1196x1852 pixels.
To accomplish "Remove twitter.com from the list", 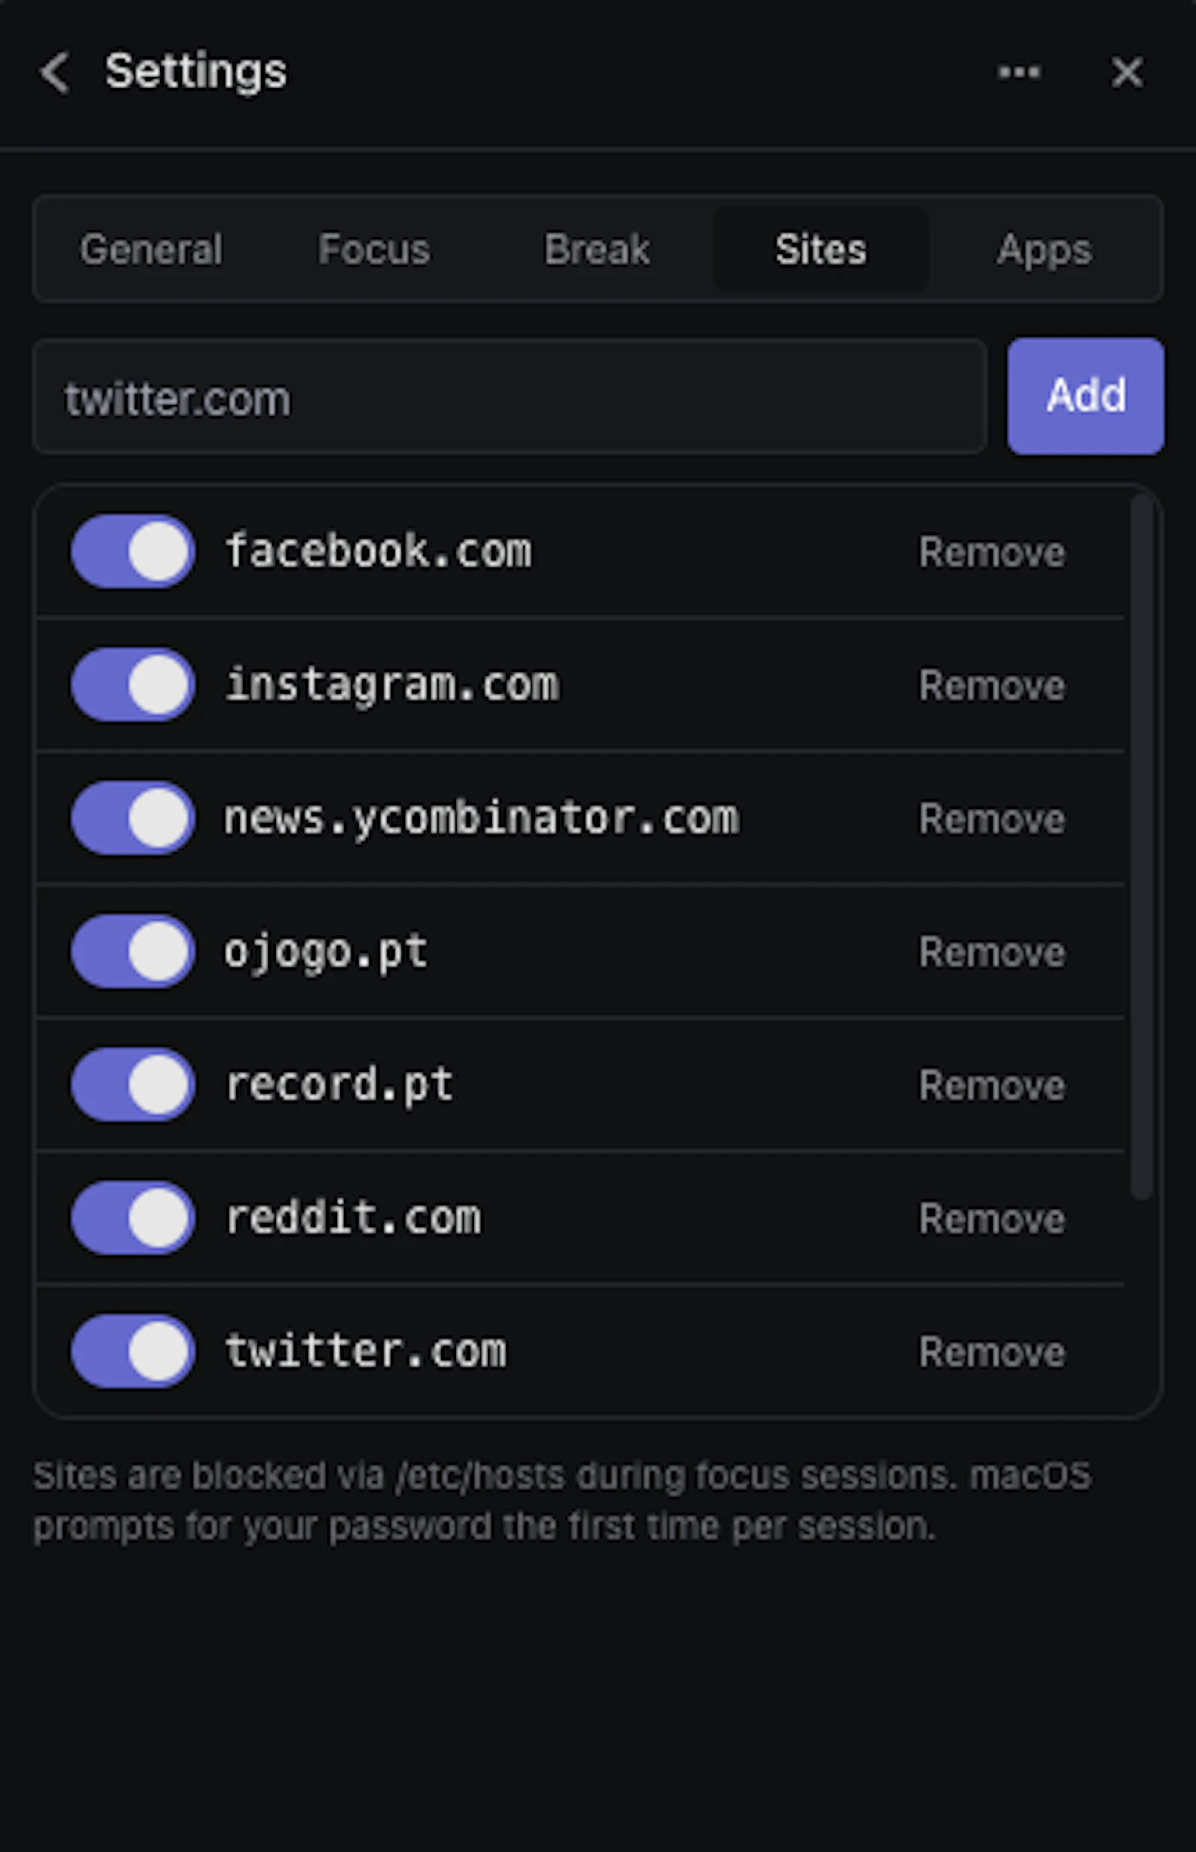I will click(992, 1353).
